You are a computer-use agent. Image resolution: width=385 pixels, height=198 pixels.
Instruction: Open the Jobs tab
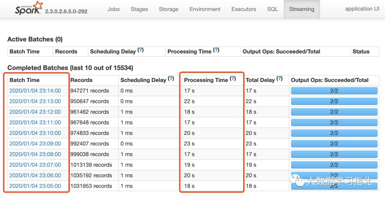pyautogui.click(x=113, y=9)
